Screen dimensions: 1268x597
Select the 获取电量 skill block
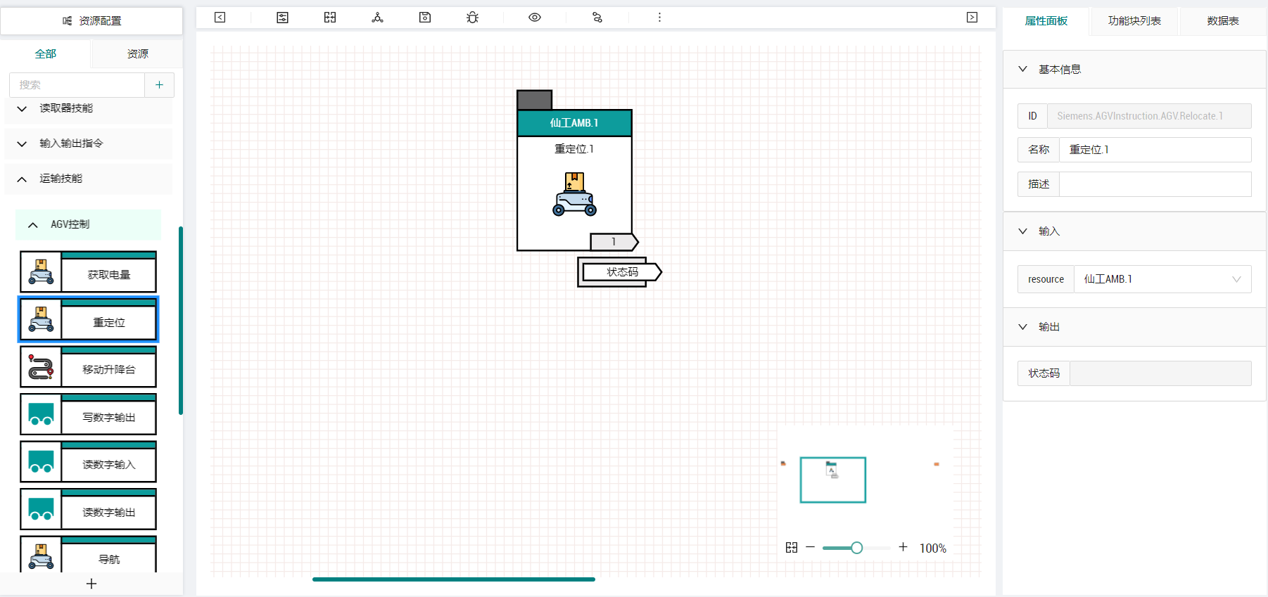pyautogui.click(x=88, y=272)
